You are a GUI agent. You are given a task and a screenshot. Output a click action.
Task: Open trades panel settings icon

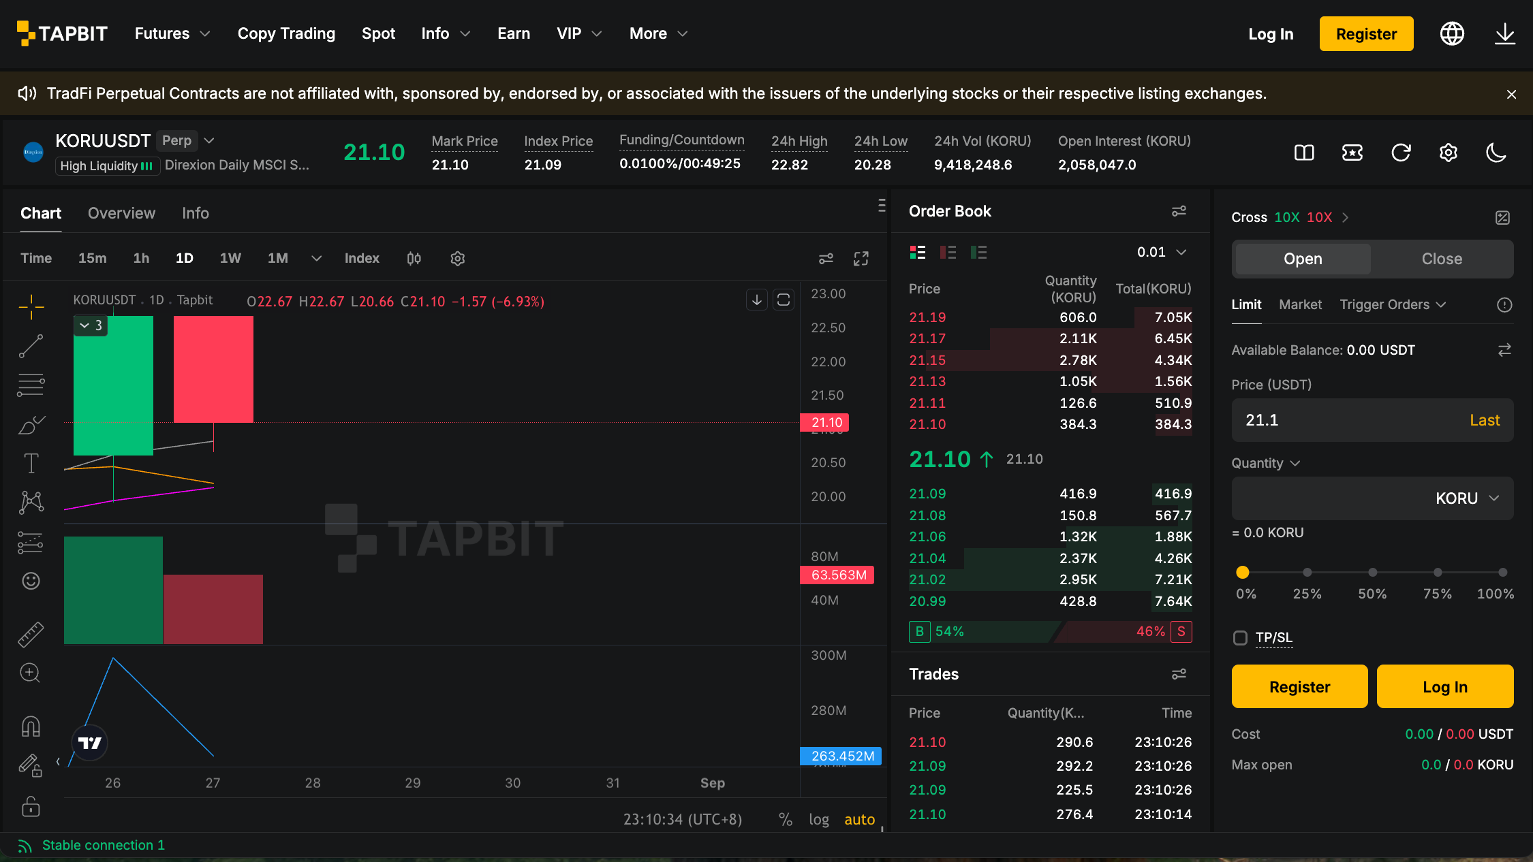tap(1179, 674)
